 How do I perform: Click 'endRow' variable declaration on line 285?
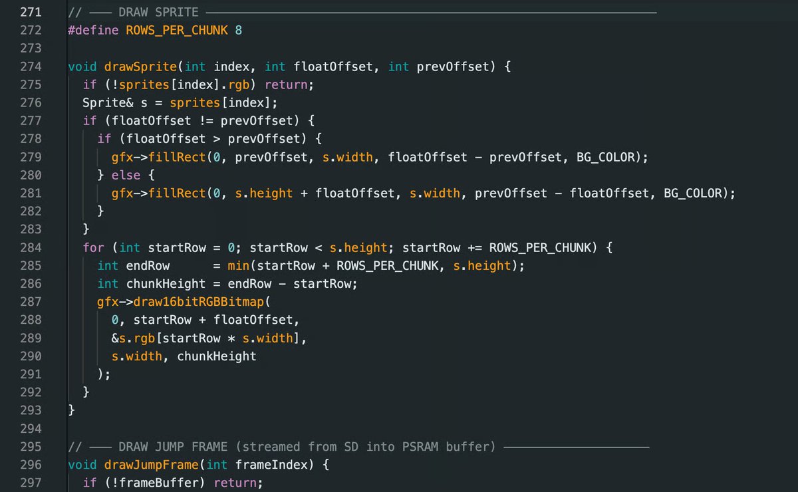148,265
